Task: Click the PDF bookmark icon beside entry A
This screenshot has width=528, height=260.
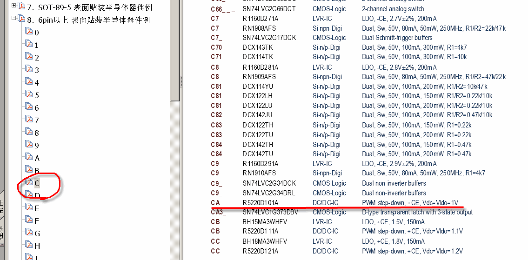Action: pyautogui.click(x=29, y=157)
